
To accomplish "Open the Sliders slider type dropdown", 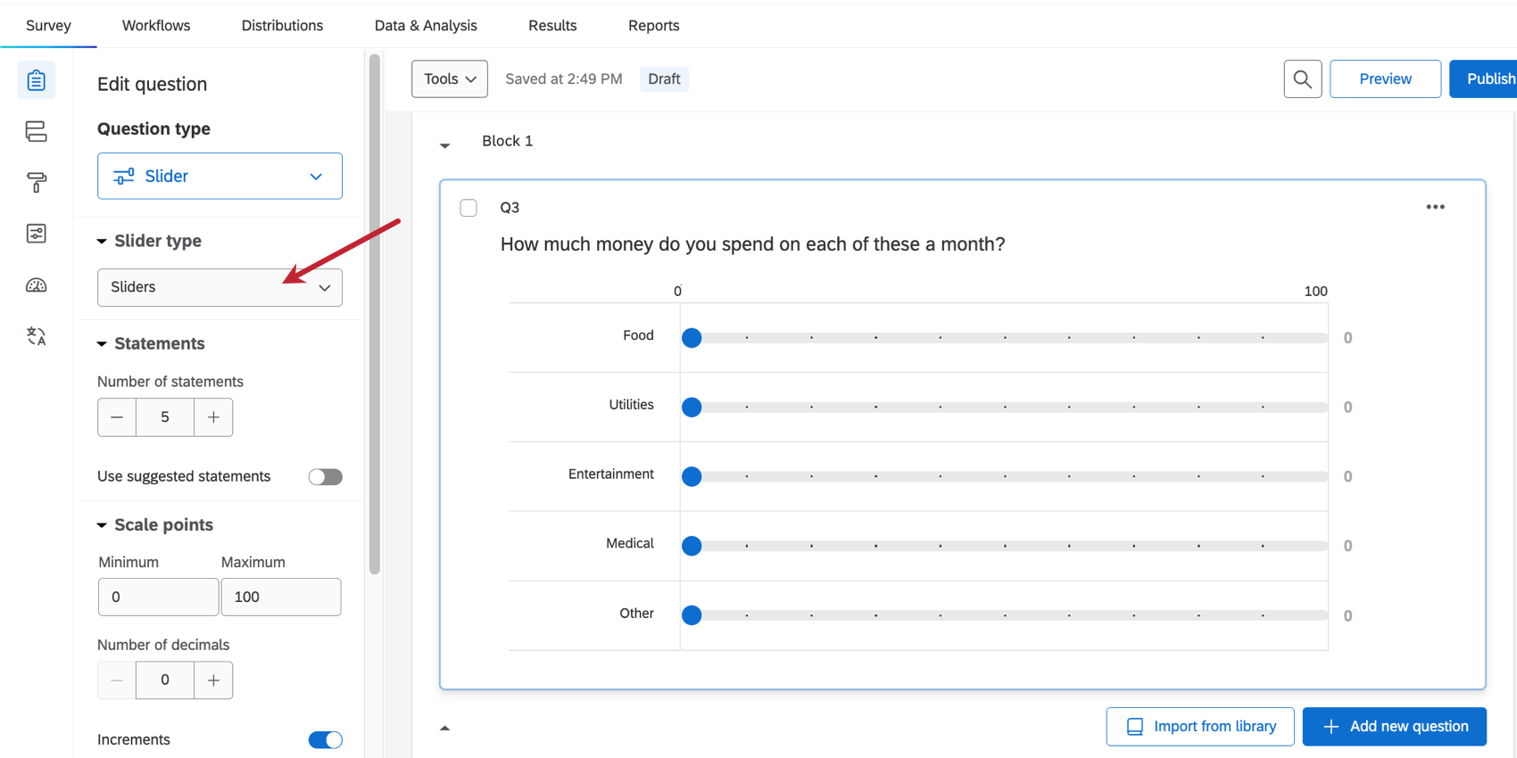I will tap(220, 287).
